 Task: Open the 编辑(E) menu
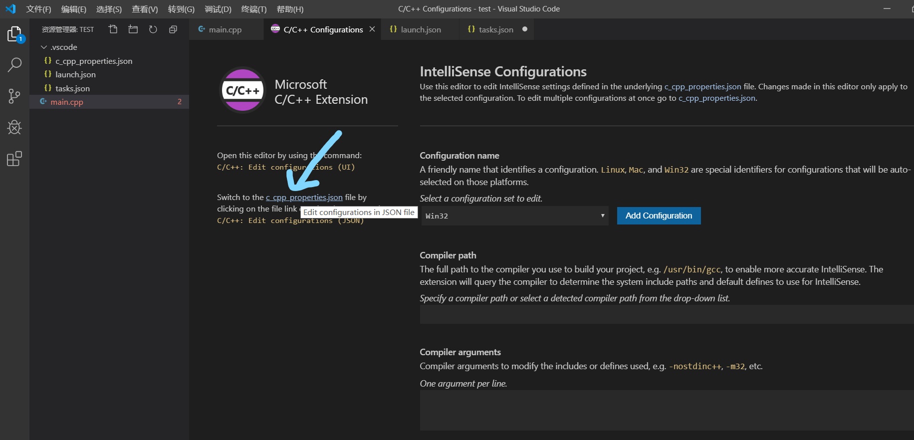tap(74, 9)
